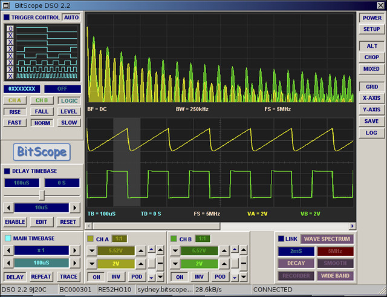Viewport: 387px width, 297px height.
Task: Select CH A as trigger source
Action: click(x=15, y=100)
